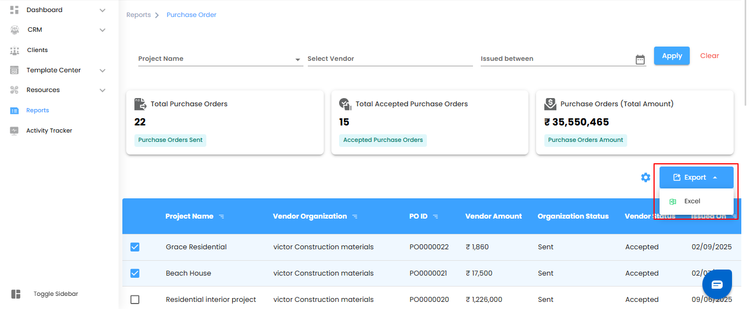Open the chat support bubble icon
This screenshot has width=749, height=309.
click(x=717, y=284)
